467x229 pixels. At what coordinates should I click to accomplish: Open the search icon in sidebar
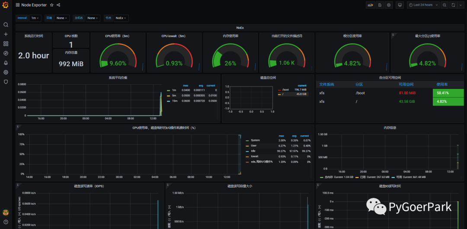point(6,25)
